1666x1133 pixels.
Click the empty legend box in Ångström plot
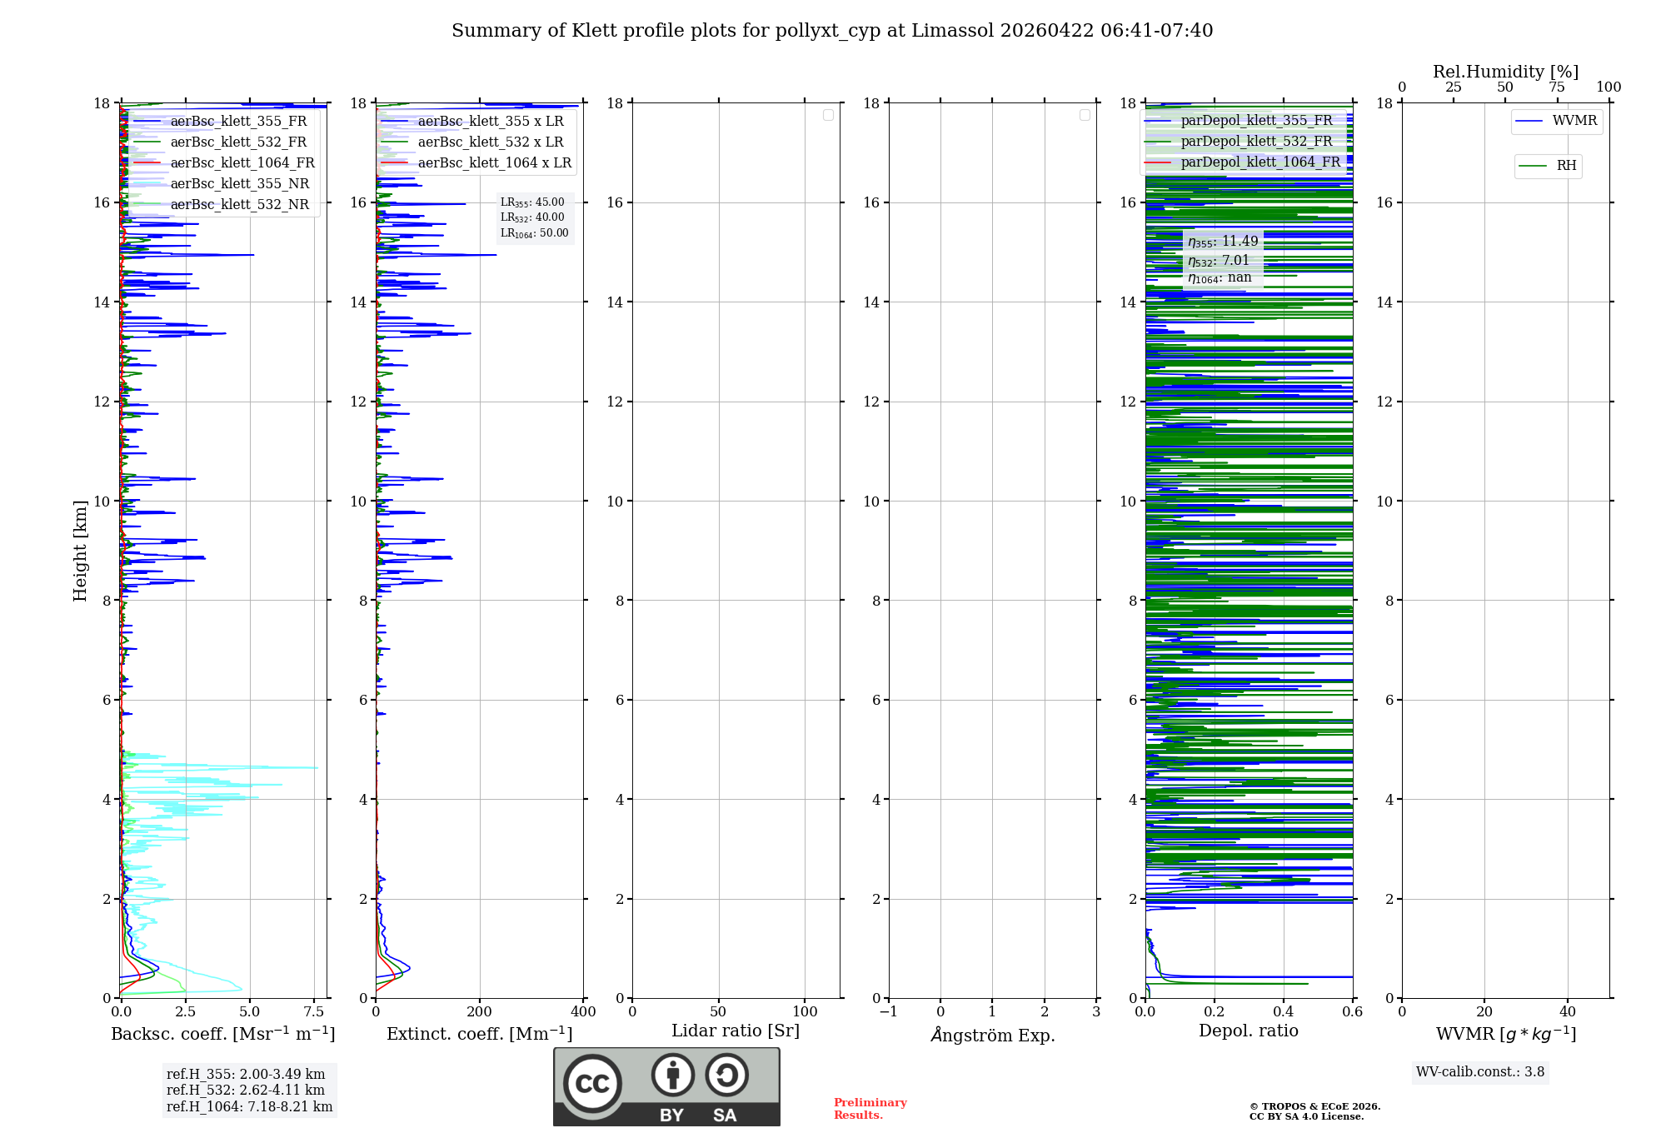click(1085, 115)
